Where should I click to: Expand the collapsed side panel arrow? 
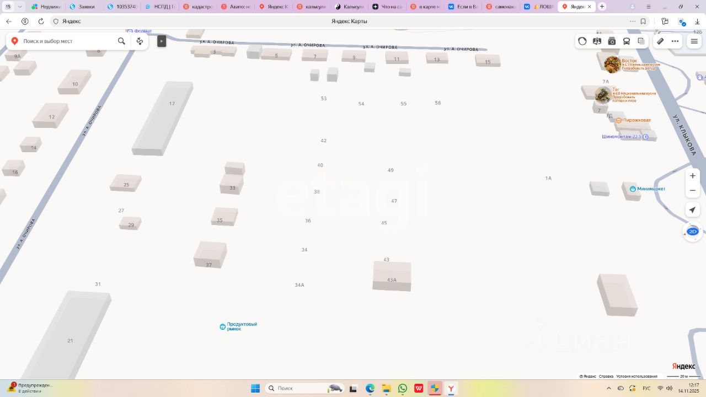click(162, 41)
